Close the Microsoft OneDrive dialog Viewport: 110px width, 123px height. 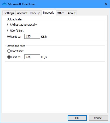(106, 4)
